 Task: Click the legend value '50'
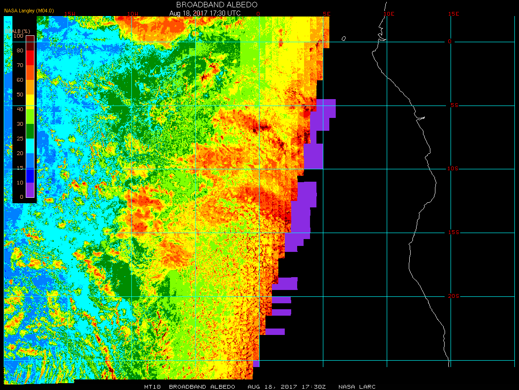[x=20, y=95]
